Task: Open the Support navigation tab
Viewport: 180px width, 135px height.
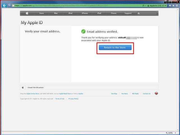Action: [128, 13]
